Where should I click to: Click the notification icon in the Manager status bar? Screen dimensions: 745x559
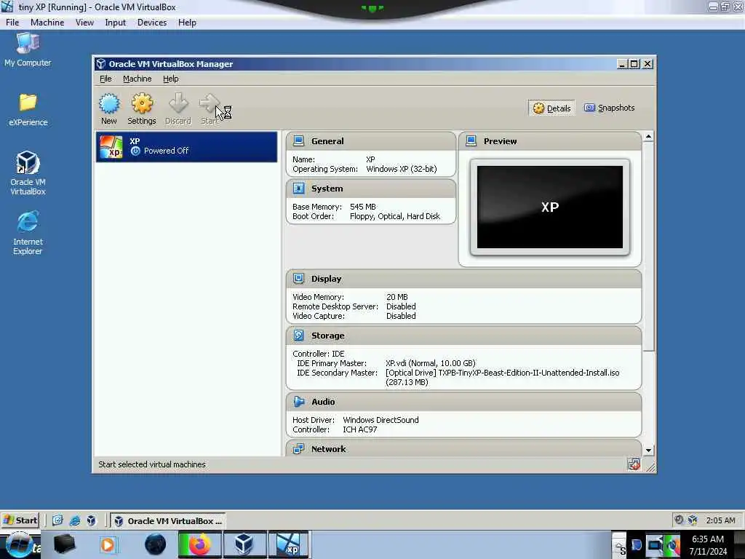tap(634, 464)
